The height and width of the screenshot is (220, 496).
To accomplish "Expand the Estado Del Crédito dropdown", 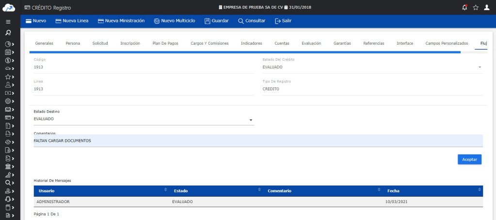I will (x=480, y=67).
